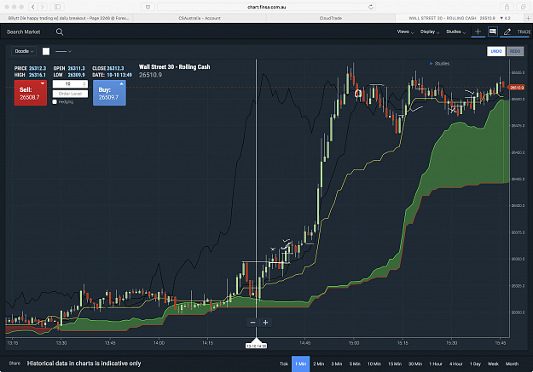This screenshot has height=372, width=533.
Task: Open the Doodle tool dropdown
Action: coord(24,51)
